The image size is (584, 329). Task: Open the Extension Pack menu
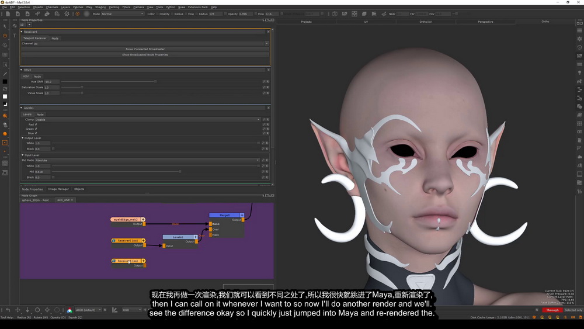(198, 7)
